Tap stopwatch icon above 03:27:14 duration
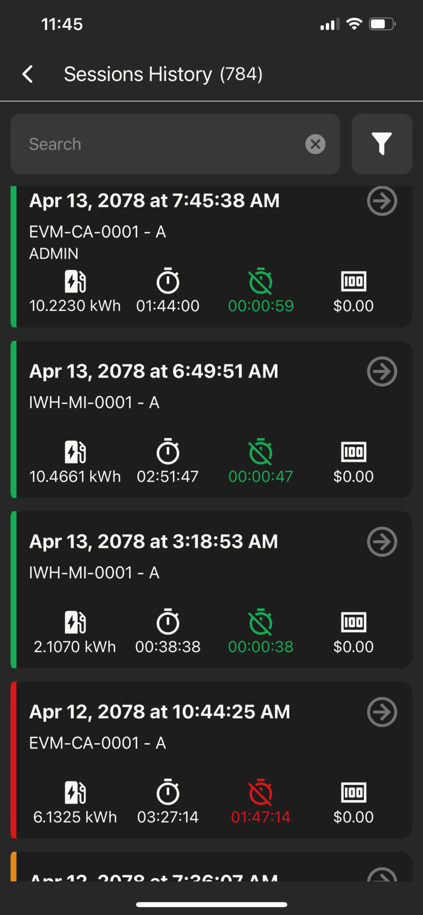Viewport: 423px width, 915px height. pyautogui.click(x=168, y=792)
